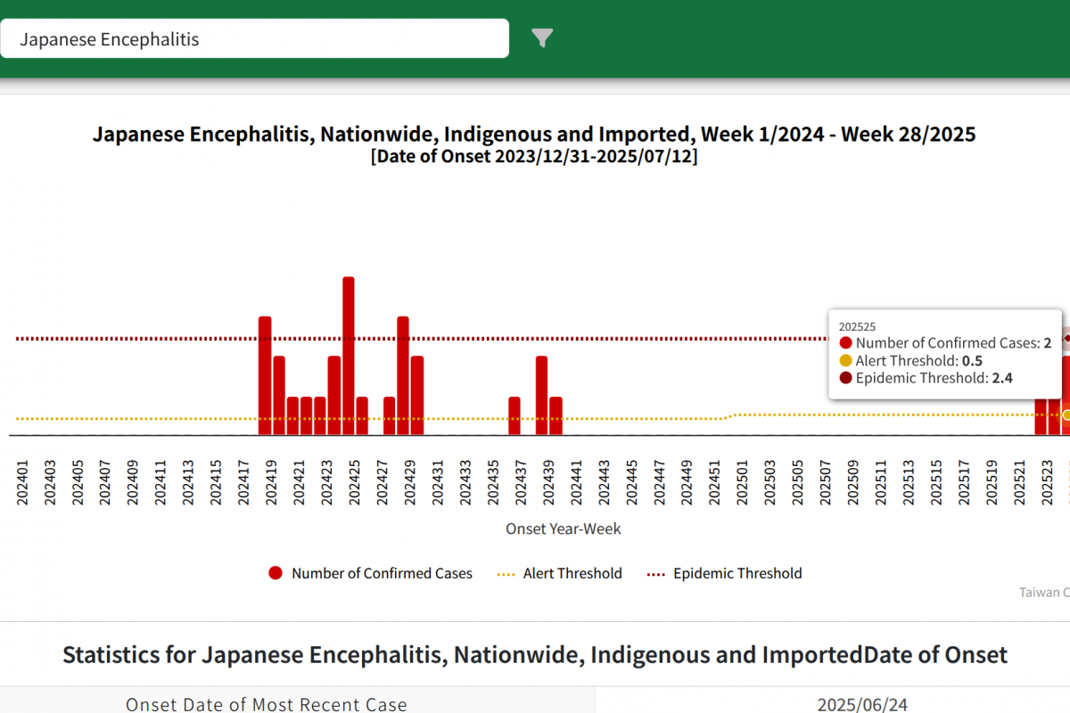The width and height of the screenshot is (1070, 713).
Task: Click the 2025/06/24 date value
Action: (861, 704)
